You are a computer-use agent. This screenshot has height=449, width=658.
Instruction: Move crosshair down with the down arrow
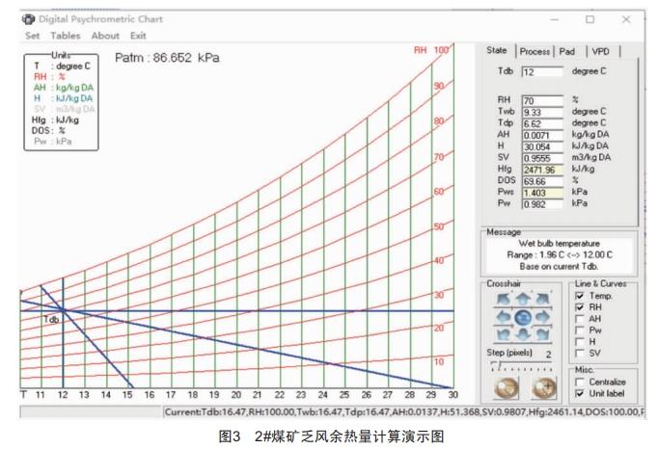[x=523, y=333]
